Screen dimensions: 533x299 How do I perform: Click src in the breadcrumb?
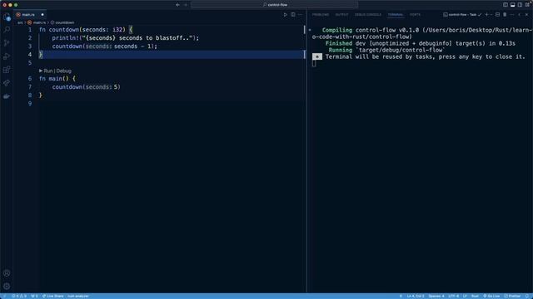point(20,22)
